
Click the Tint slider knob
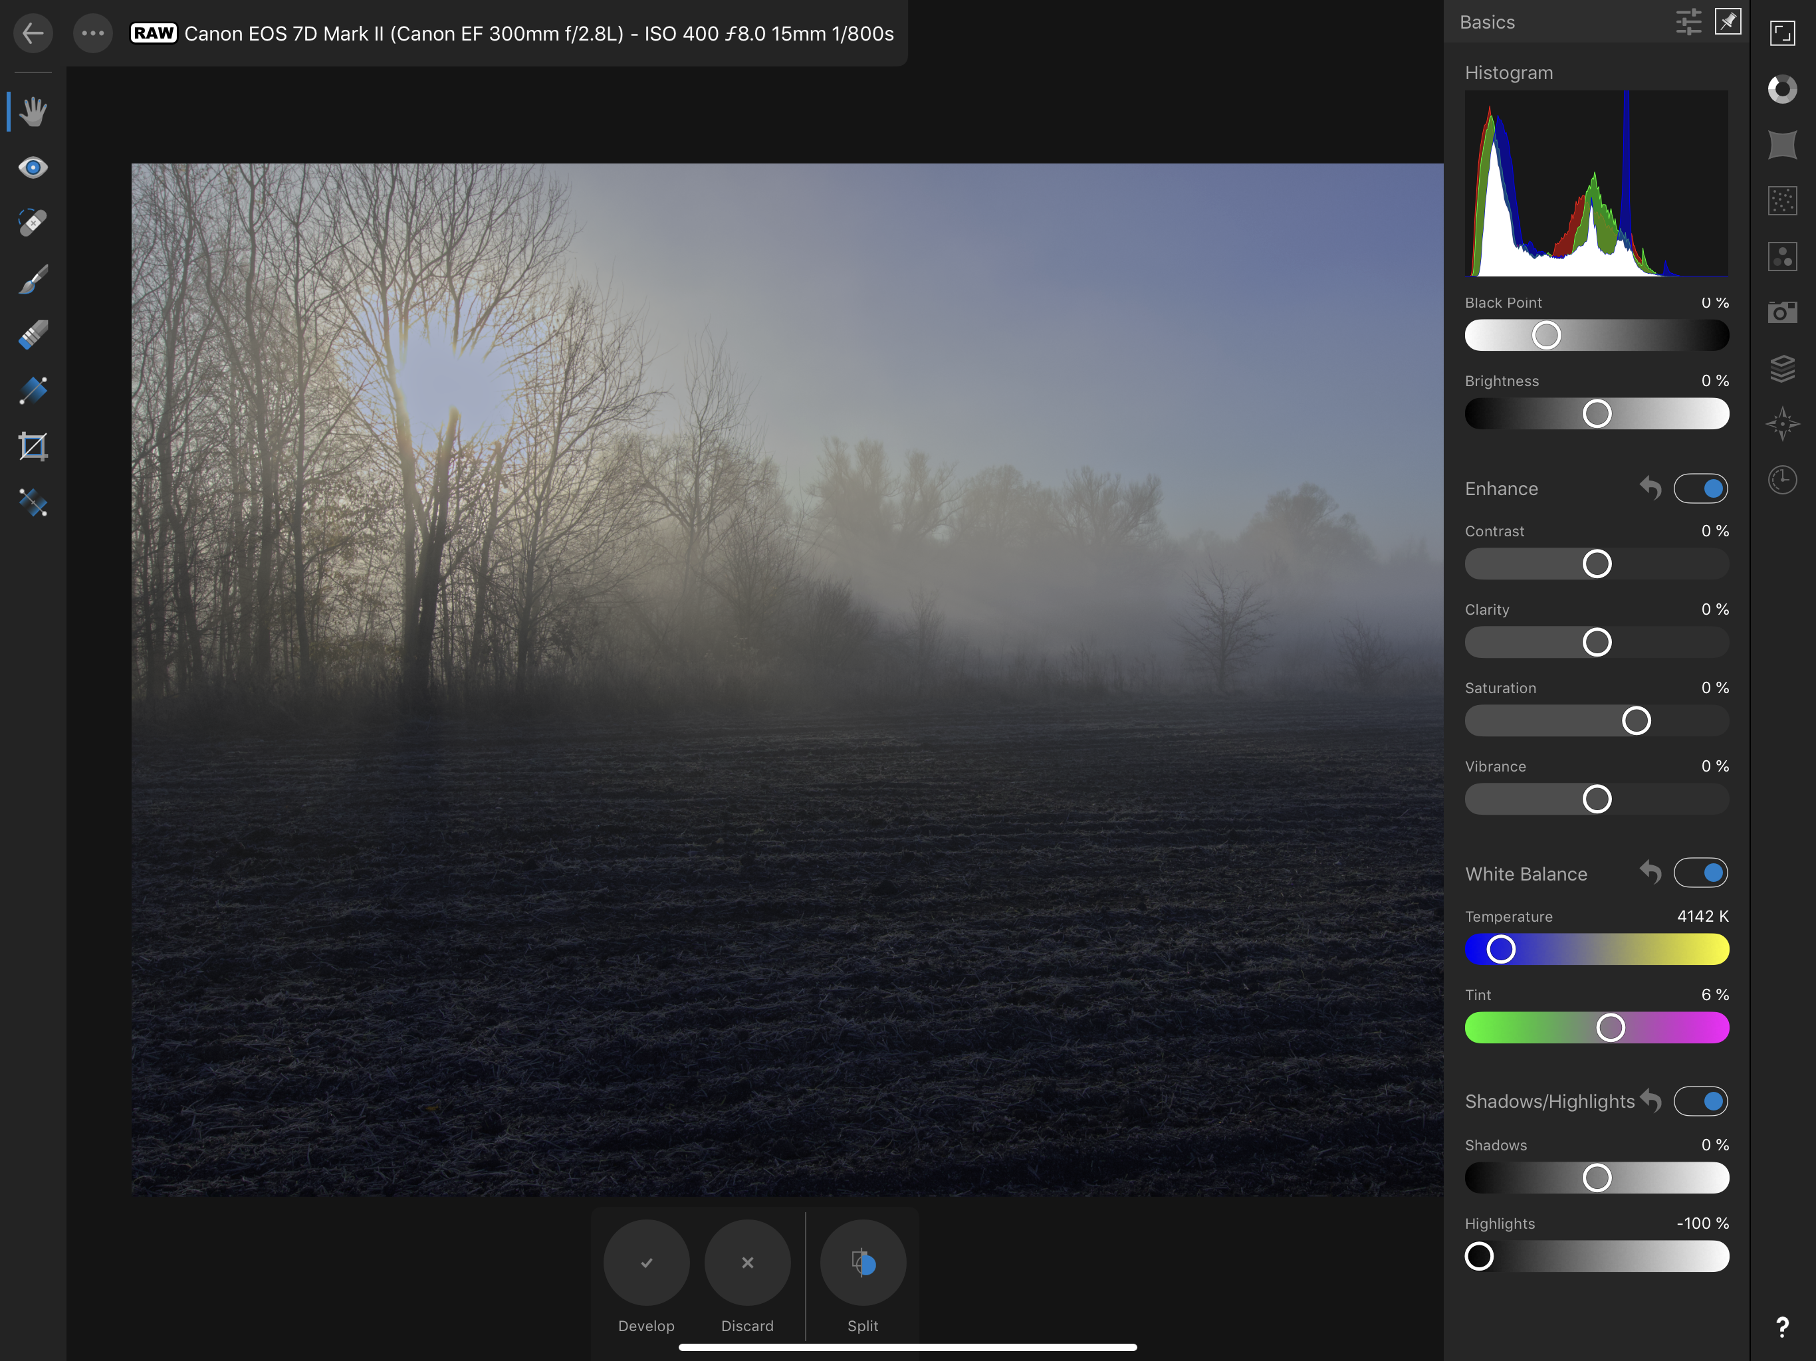tap(1610, 1027)
